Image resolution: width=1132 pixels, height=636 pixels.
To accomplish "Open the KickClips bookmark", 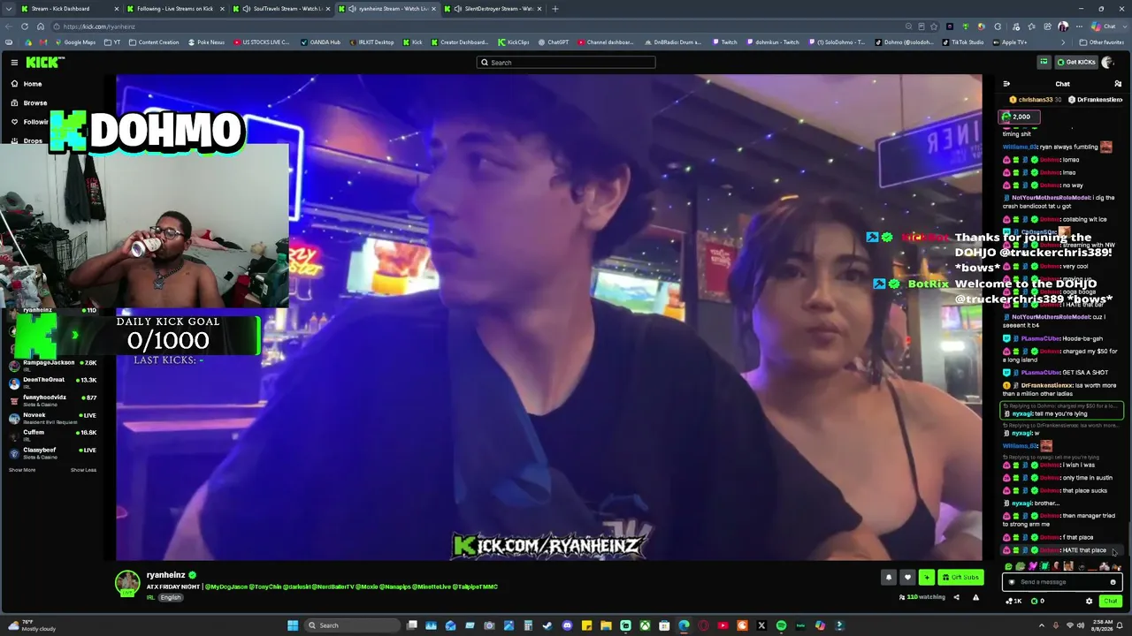I will point(513,42).
